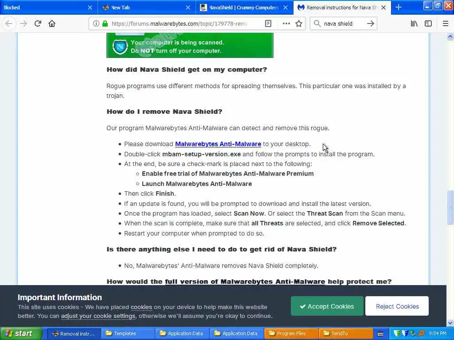This screenshot has height=340, width=454.
Task: Click mbam-setup-version.exe text
Action: pos(202,154)
